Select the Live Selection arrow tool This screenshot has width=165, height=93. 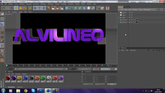[12, 8]
